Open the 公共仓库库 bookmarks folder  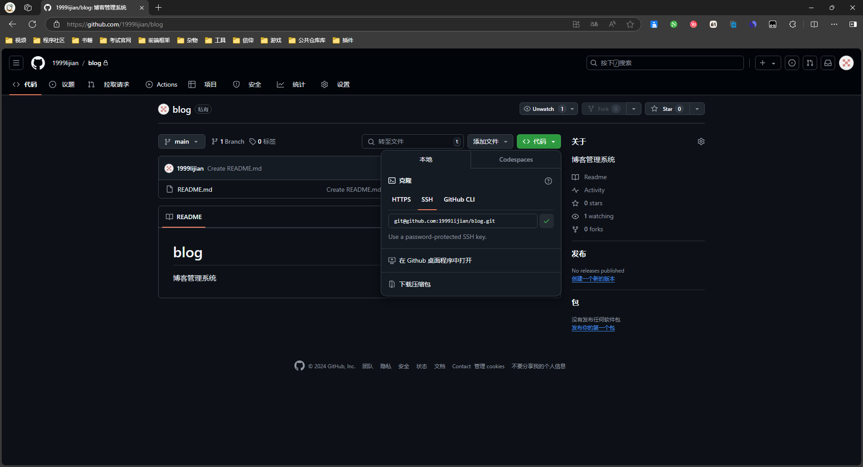coord(307,40)
